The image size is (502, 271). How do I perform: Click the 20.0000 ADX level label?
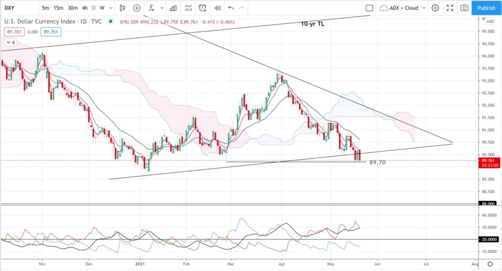pos(489,239)
